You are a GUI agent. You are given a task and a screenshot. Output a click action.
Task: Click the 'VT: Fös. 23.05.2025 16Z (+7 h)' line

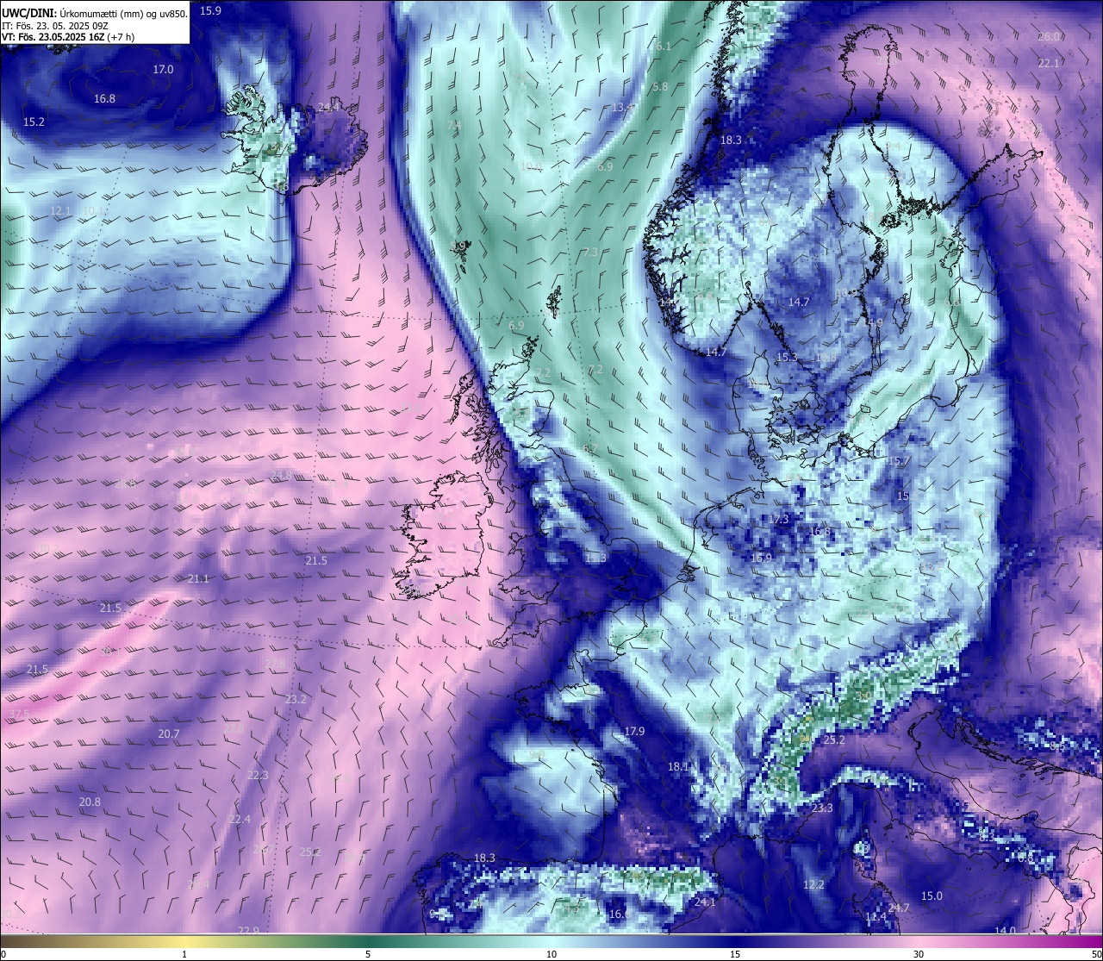(69, 37)
